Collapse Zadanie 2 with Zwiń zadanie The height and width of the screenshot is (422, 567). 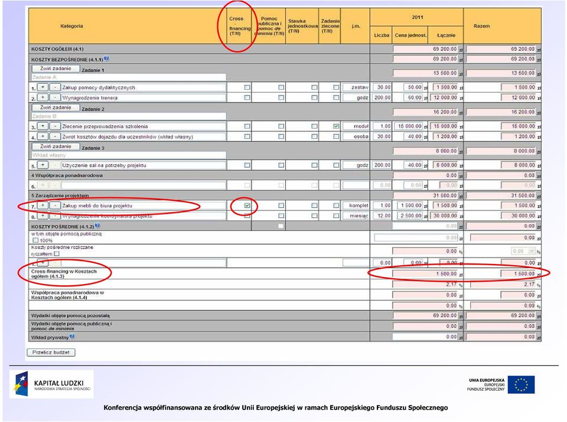(x=56, y=107)
